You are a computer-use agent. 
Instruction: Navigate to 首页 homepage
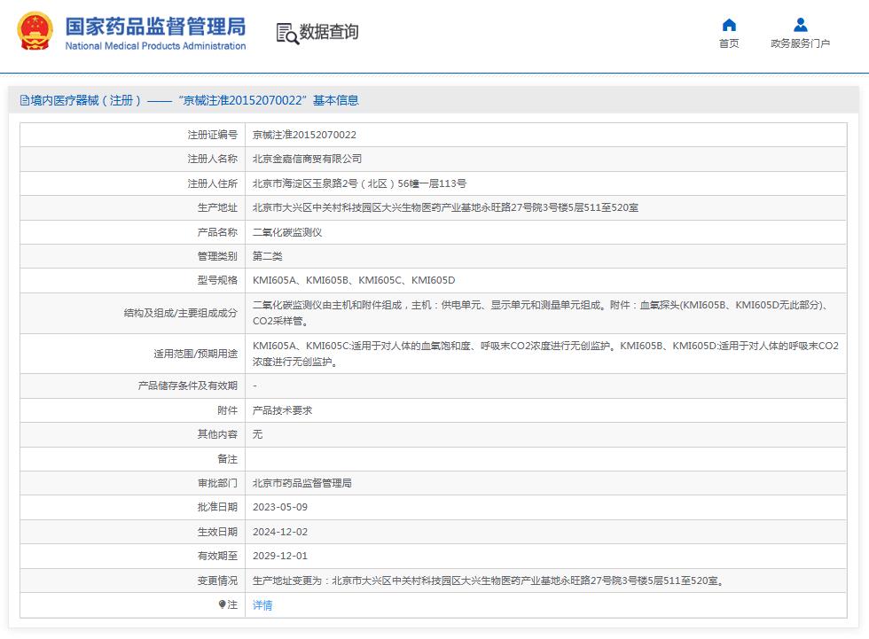pos(728,43)
